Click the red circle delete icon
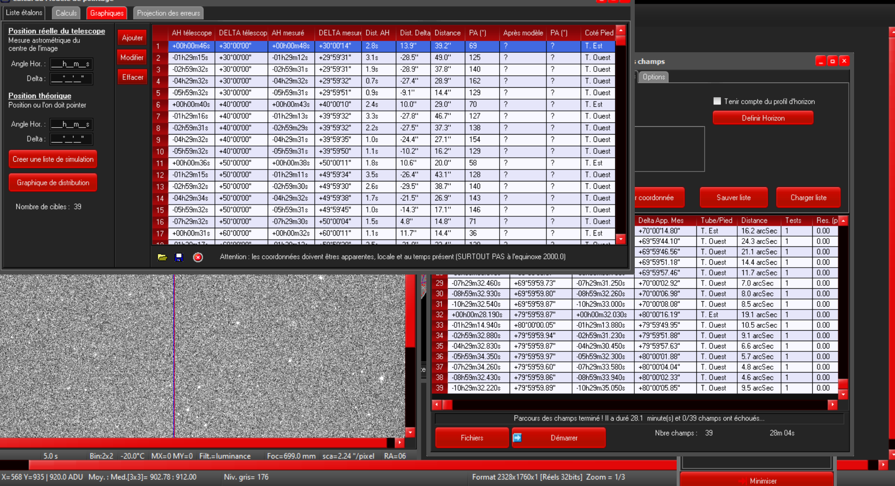This screenshot has height=486, width=895. pos(198,257)
